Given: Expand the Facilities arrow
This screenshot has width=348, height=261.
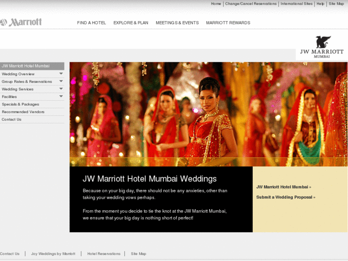Looking at the screenshot, I should point(61,96).
